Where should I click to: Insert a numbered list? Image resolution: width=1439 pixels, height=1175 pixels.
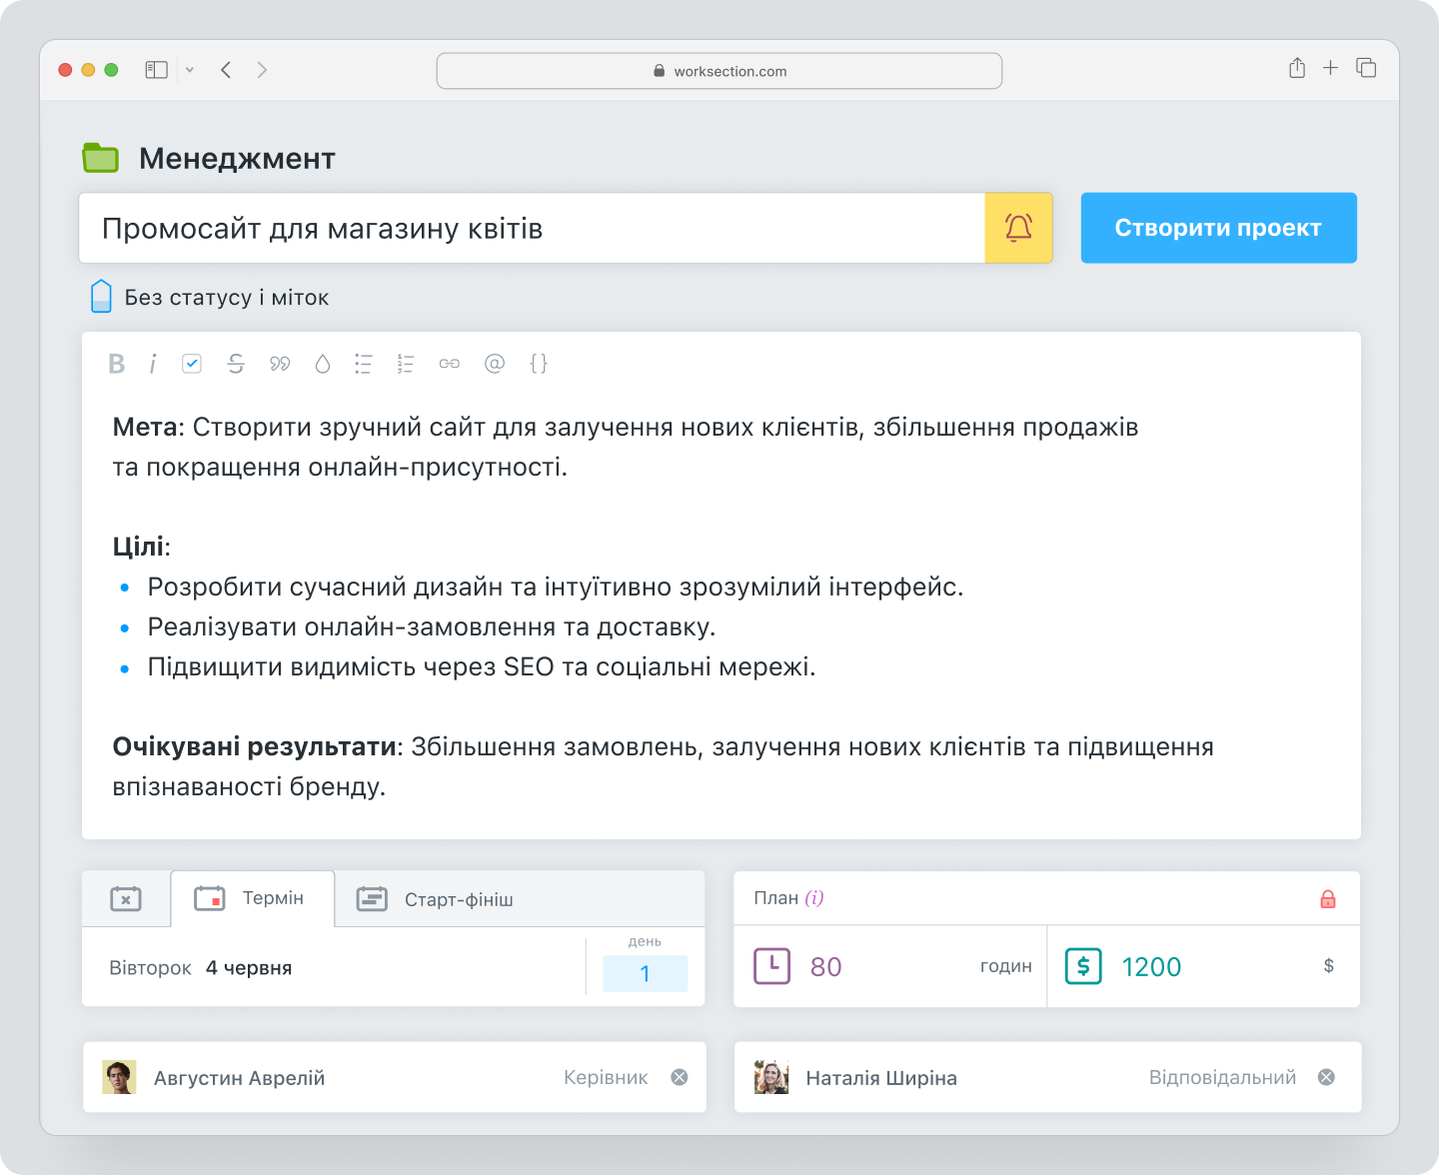(406, 364)
